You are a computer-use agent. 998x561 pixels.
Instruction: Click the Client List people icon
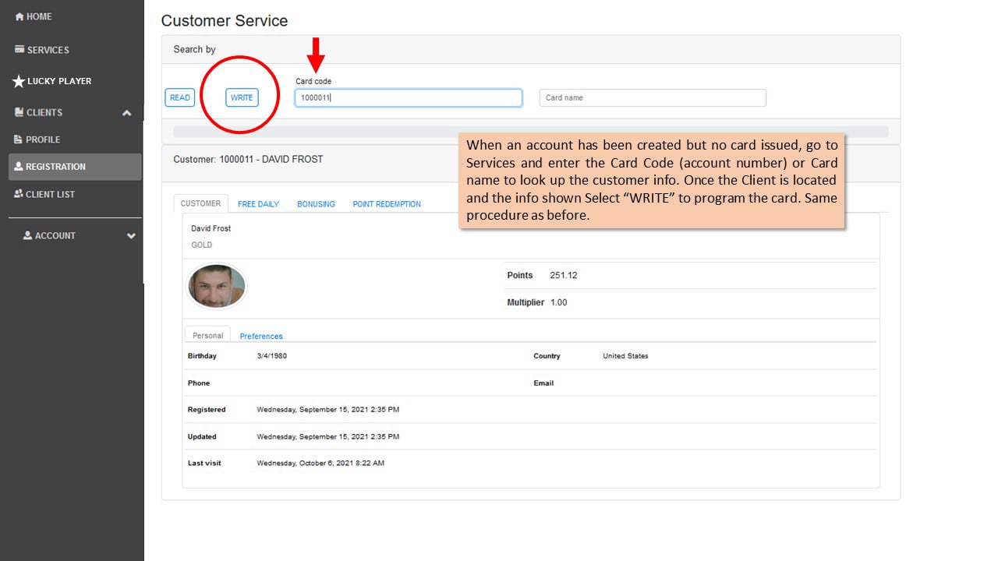tap(19, 194)
